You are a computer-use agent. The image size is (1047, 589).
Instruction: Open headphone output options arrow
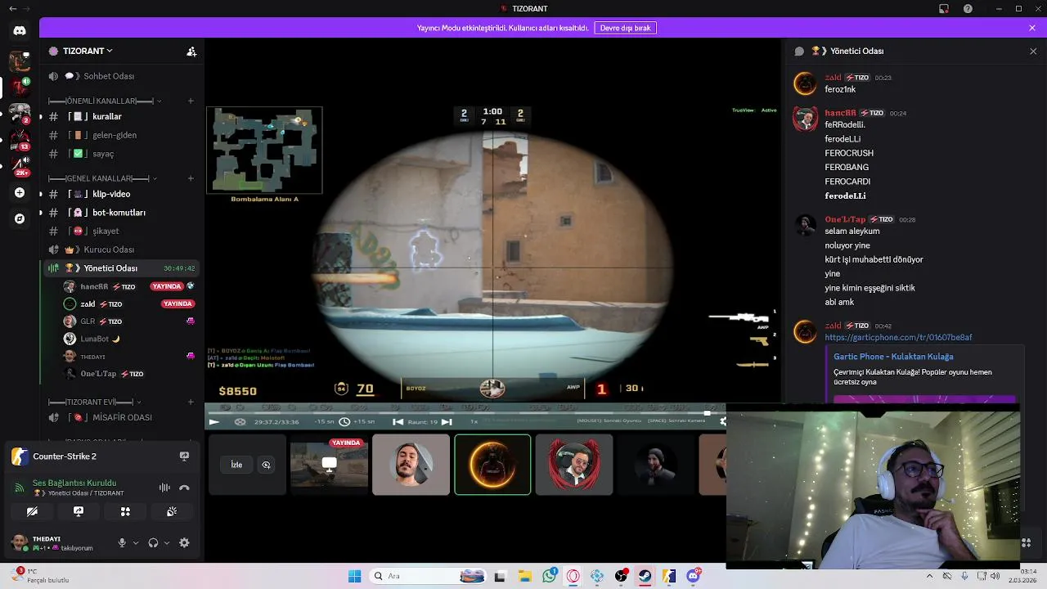(167, 542)
